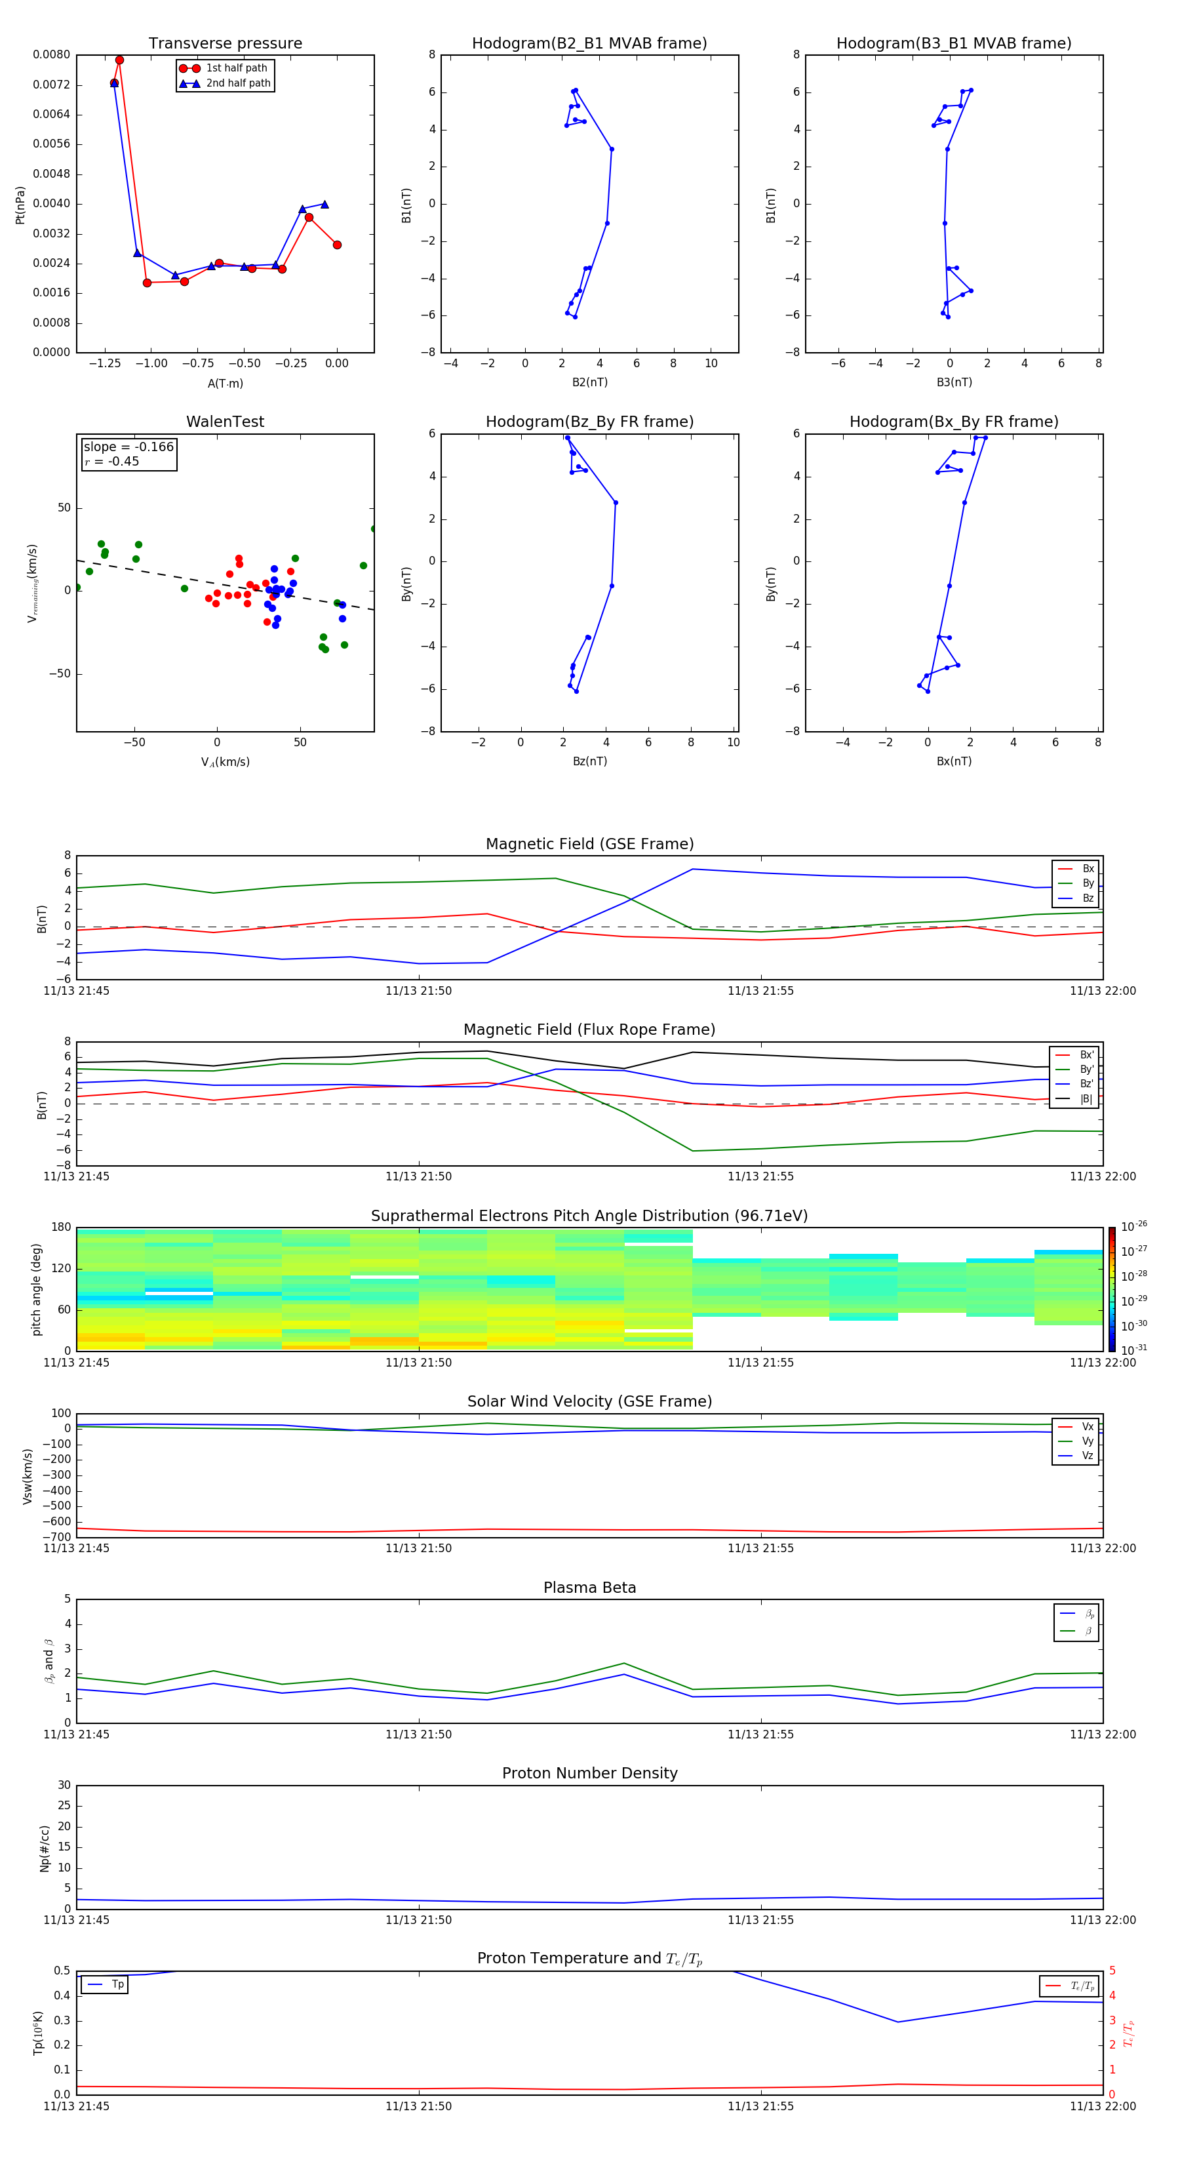
Task: Click the "Tp(10^6K)" y-axis label
Action: [x=38, y=2033]
